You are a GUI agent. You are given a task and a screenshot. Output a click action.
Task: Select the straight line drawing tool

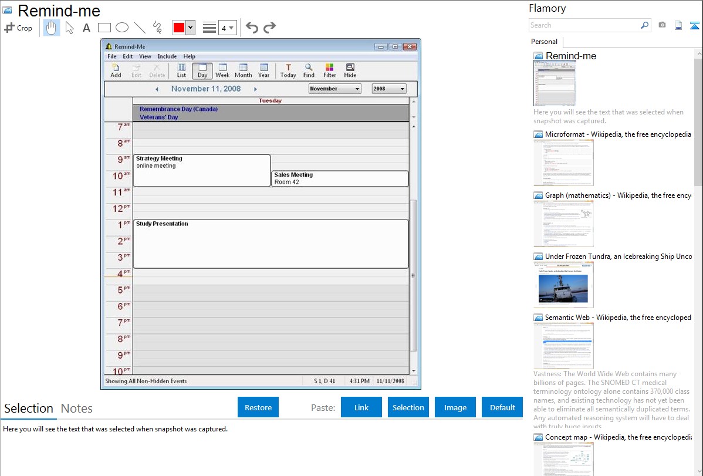pos(140,28)
